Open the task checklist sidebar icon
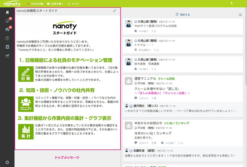The height and width of the screenshot is (167, 247). (x=7, y=38)
